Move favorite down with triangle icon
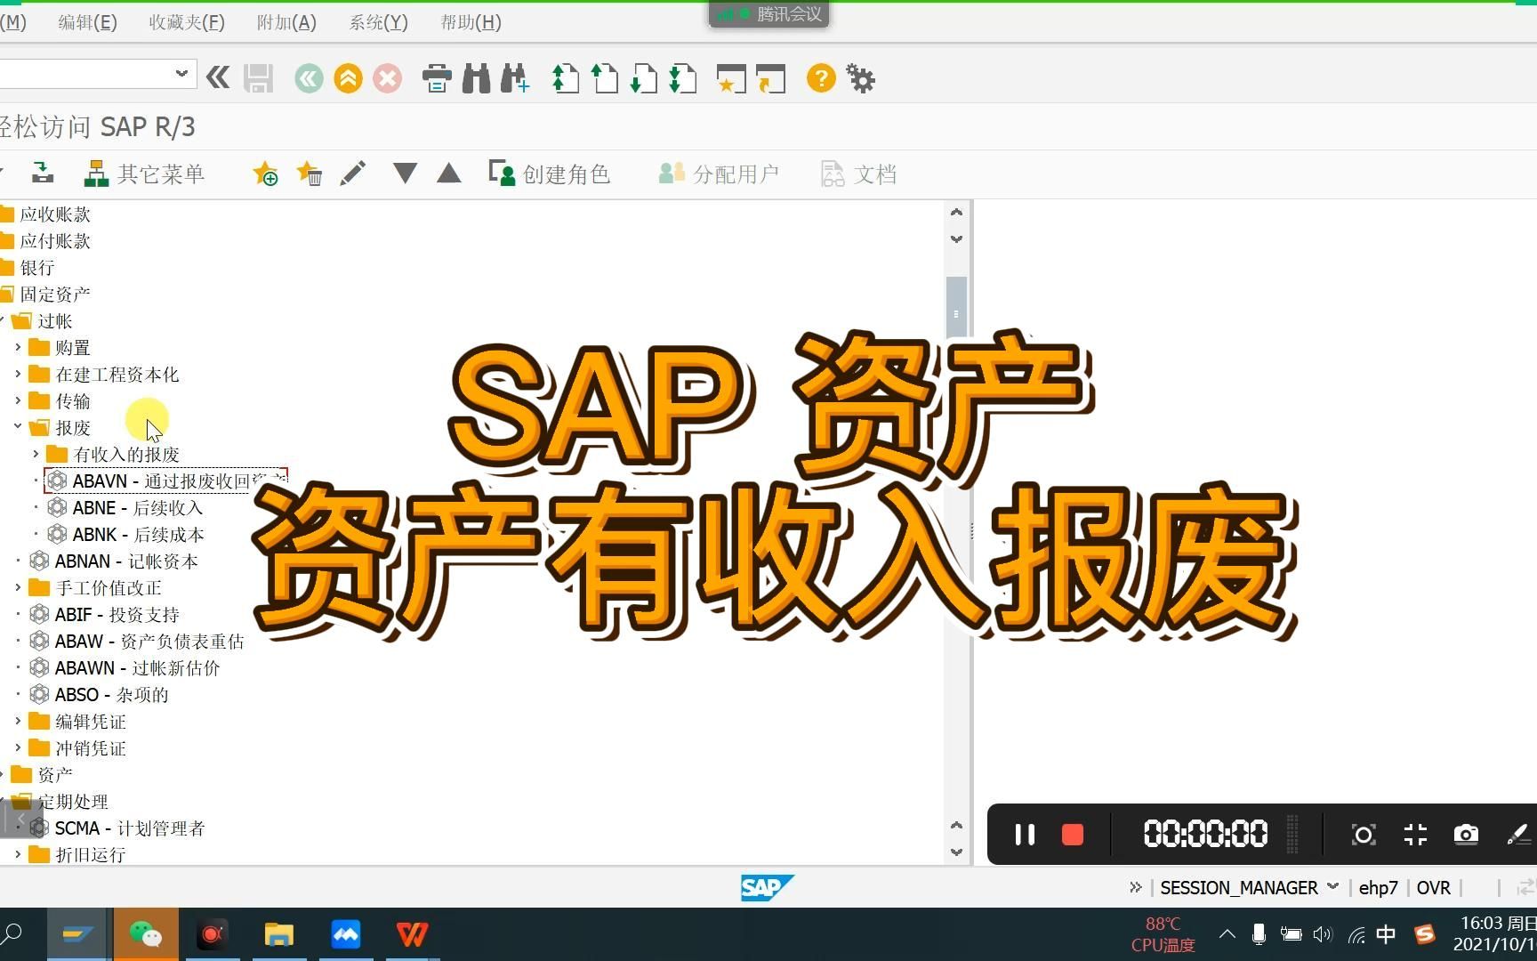 point(405,174)
